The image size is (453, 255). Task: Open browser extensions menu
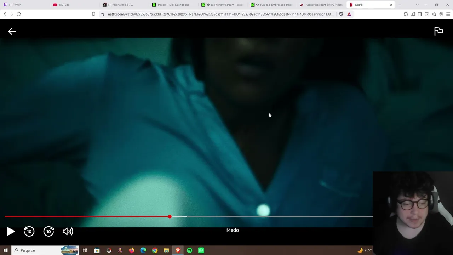pyautogui.click(x=406, y=14)
